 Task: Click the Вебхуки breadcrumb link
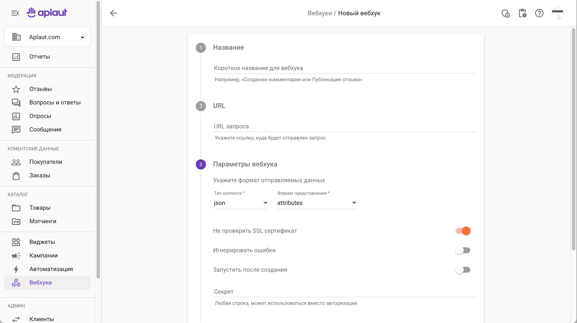pos(320,13)
